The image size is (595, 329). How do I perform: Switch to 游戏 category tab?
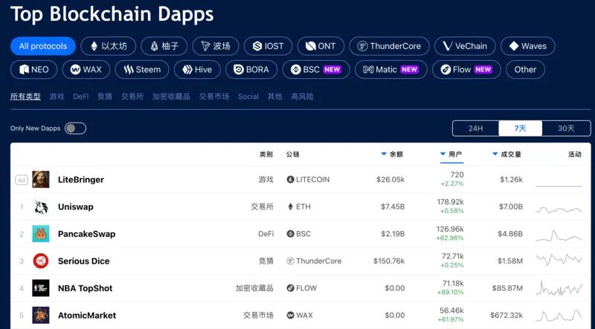click(x=57, y=97)
